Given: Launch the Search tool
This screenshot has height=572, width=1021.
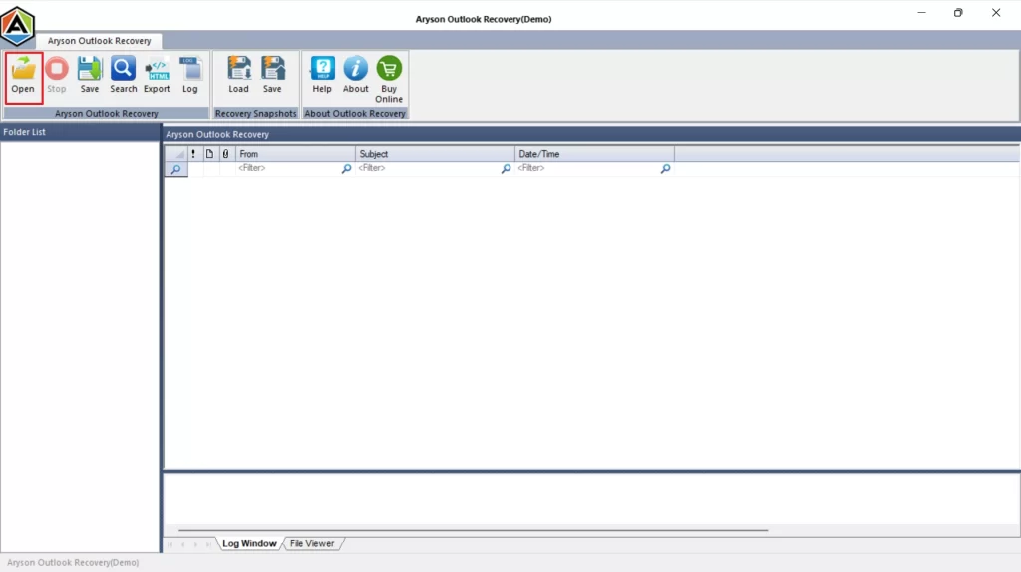Looking at the screenshot, I should 123,75.
